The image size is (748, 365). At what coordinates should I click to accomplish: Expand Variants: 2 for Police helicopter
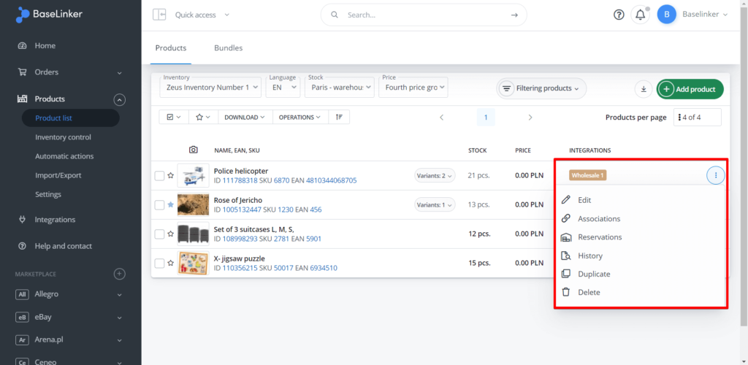pos(435,176)
